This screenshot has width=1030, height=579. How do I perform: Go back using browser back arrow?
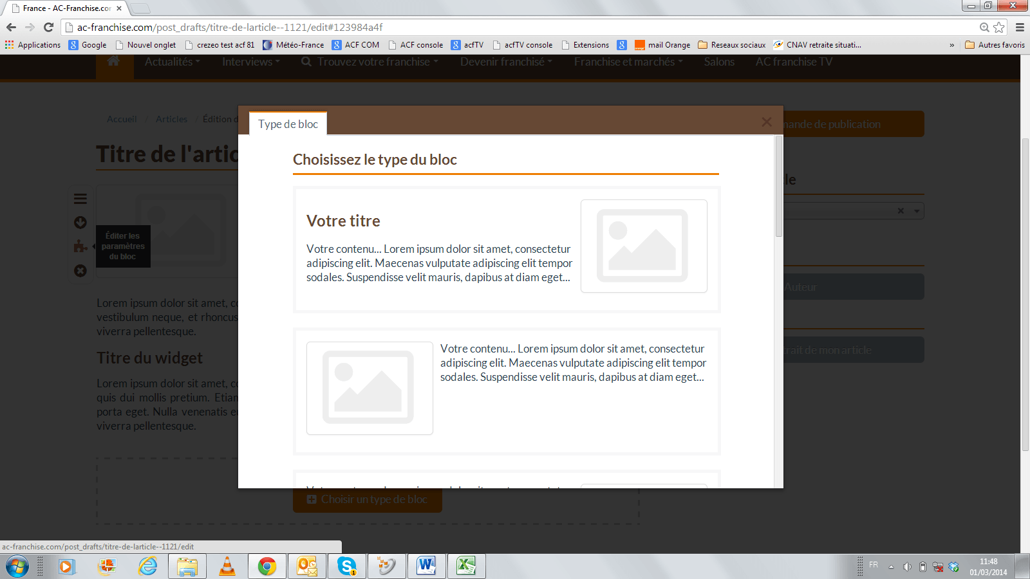pos(11,27)
